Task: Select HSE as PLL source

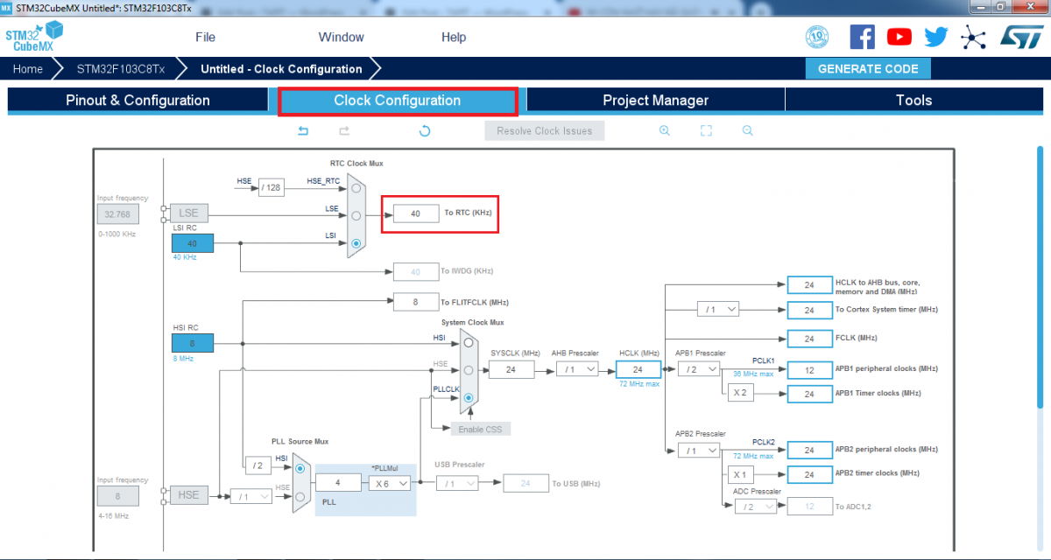Action: pos(300,496)
